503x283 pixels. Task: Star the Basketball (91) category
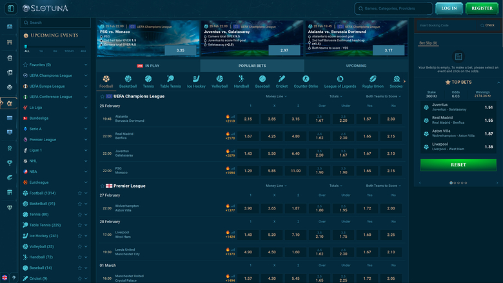pos(80,204)
